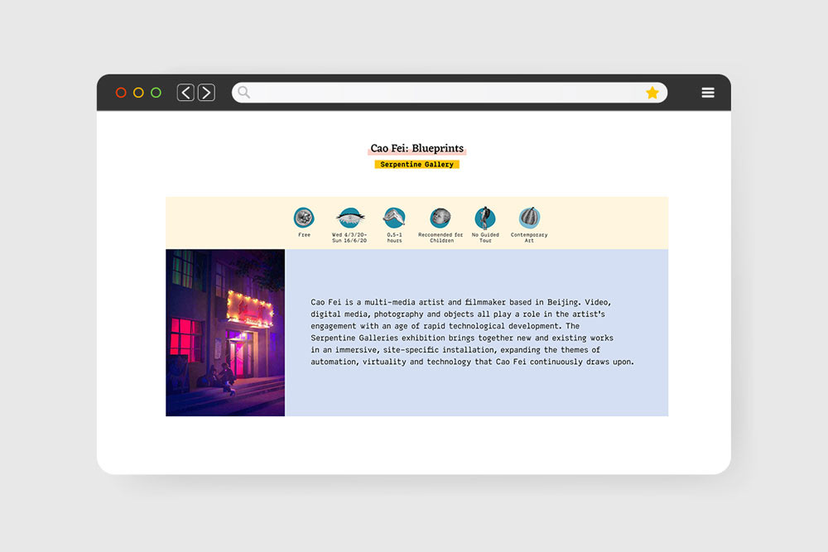The image size is (828, 552).
Task: Click the yellow bookmark star icon
Action: pyautogui.click(x=652, y=93)
